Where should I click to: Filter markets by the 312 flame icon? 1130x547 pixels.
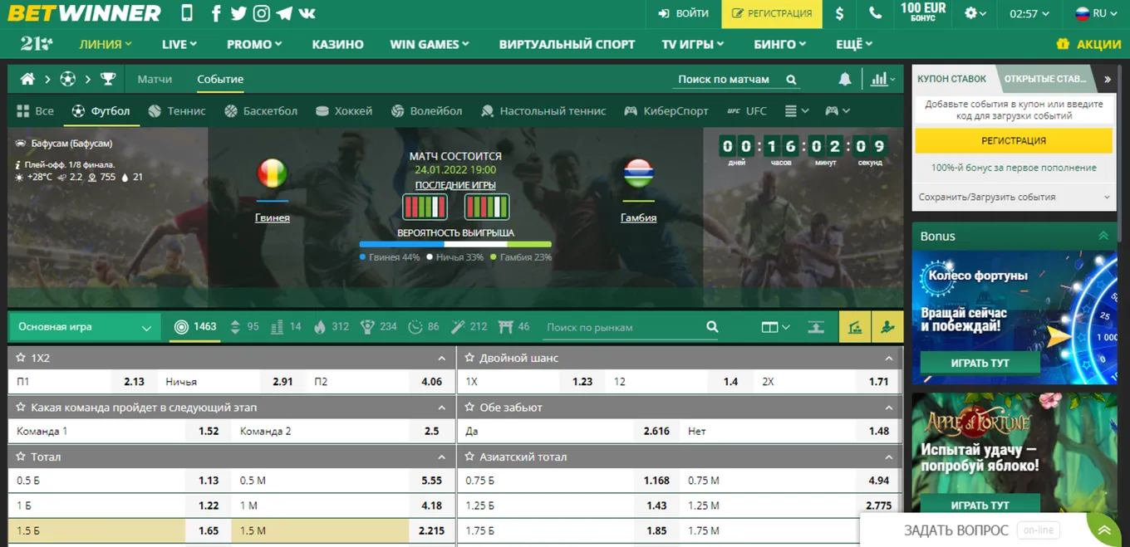click(x=331, y=326)
